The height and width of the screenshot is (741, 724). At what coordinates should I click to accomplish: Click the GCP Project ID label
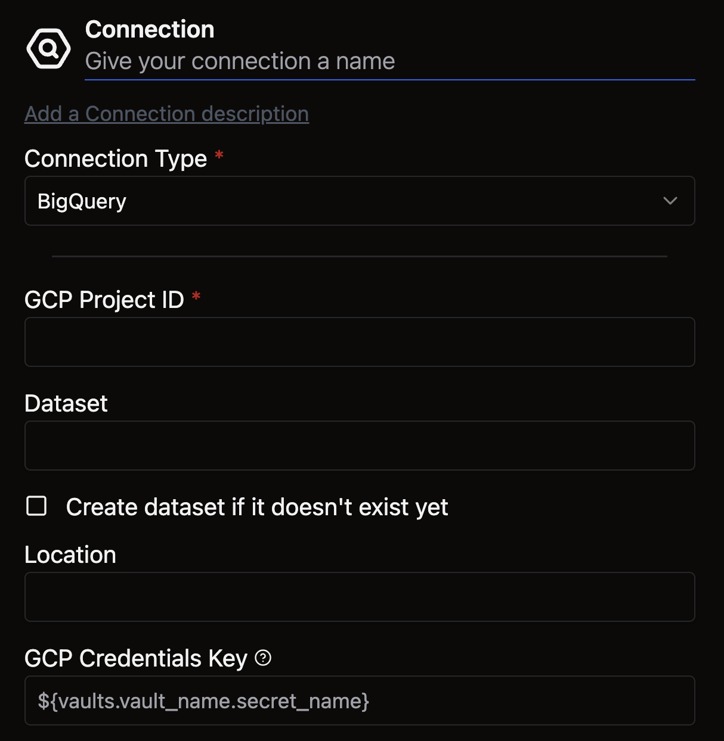pos(104,300)
